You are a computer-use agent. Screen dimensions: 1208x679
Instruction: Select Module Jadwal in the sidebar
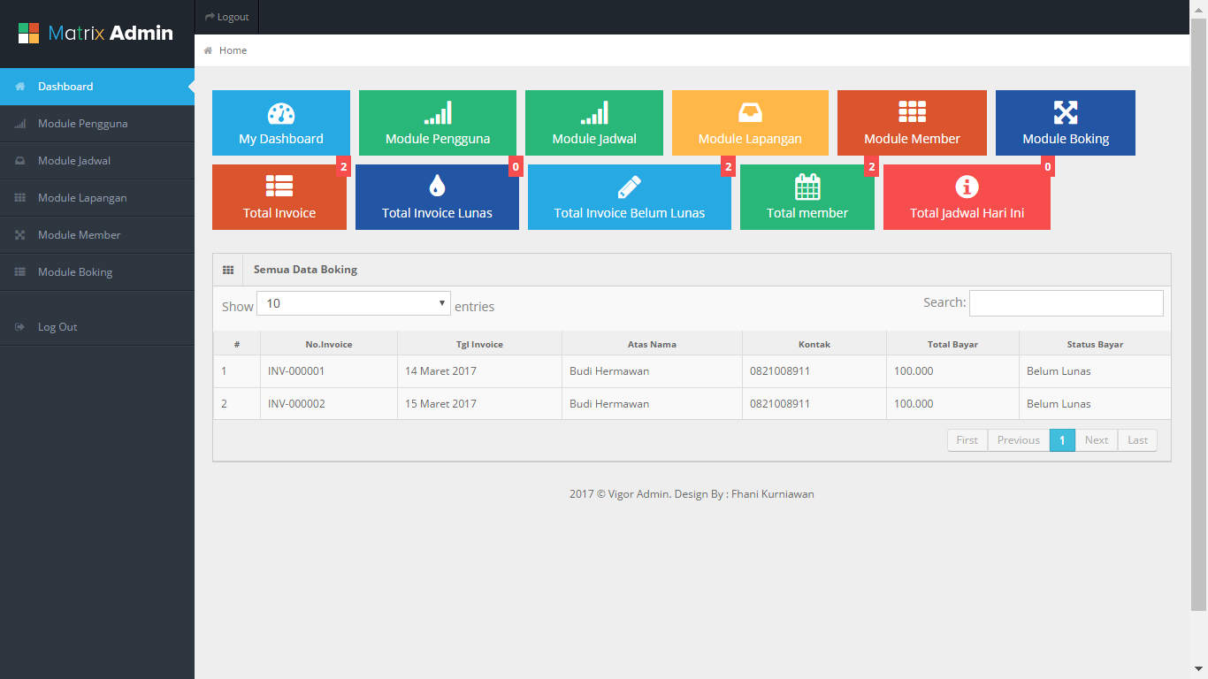coord(74,161)
